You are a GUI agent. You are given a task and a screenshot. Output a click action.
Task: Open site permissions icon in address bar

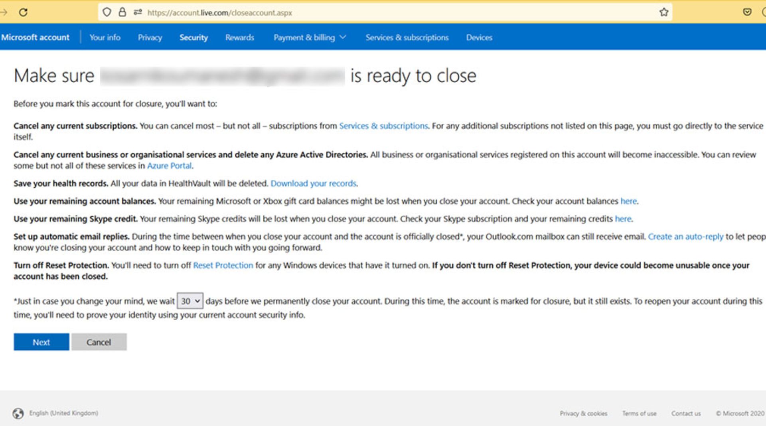tap(138, 12)
